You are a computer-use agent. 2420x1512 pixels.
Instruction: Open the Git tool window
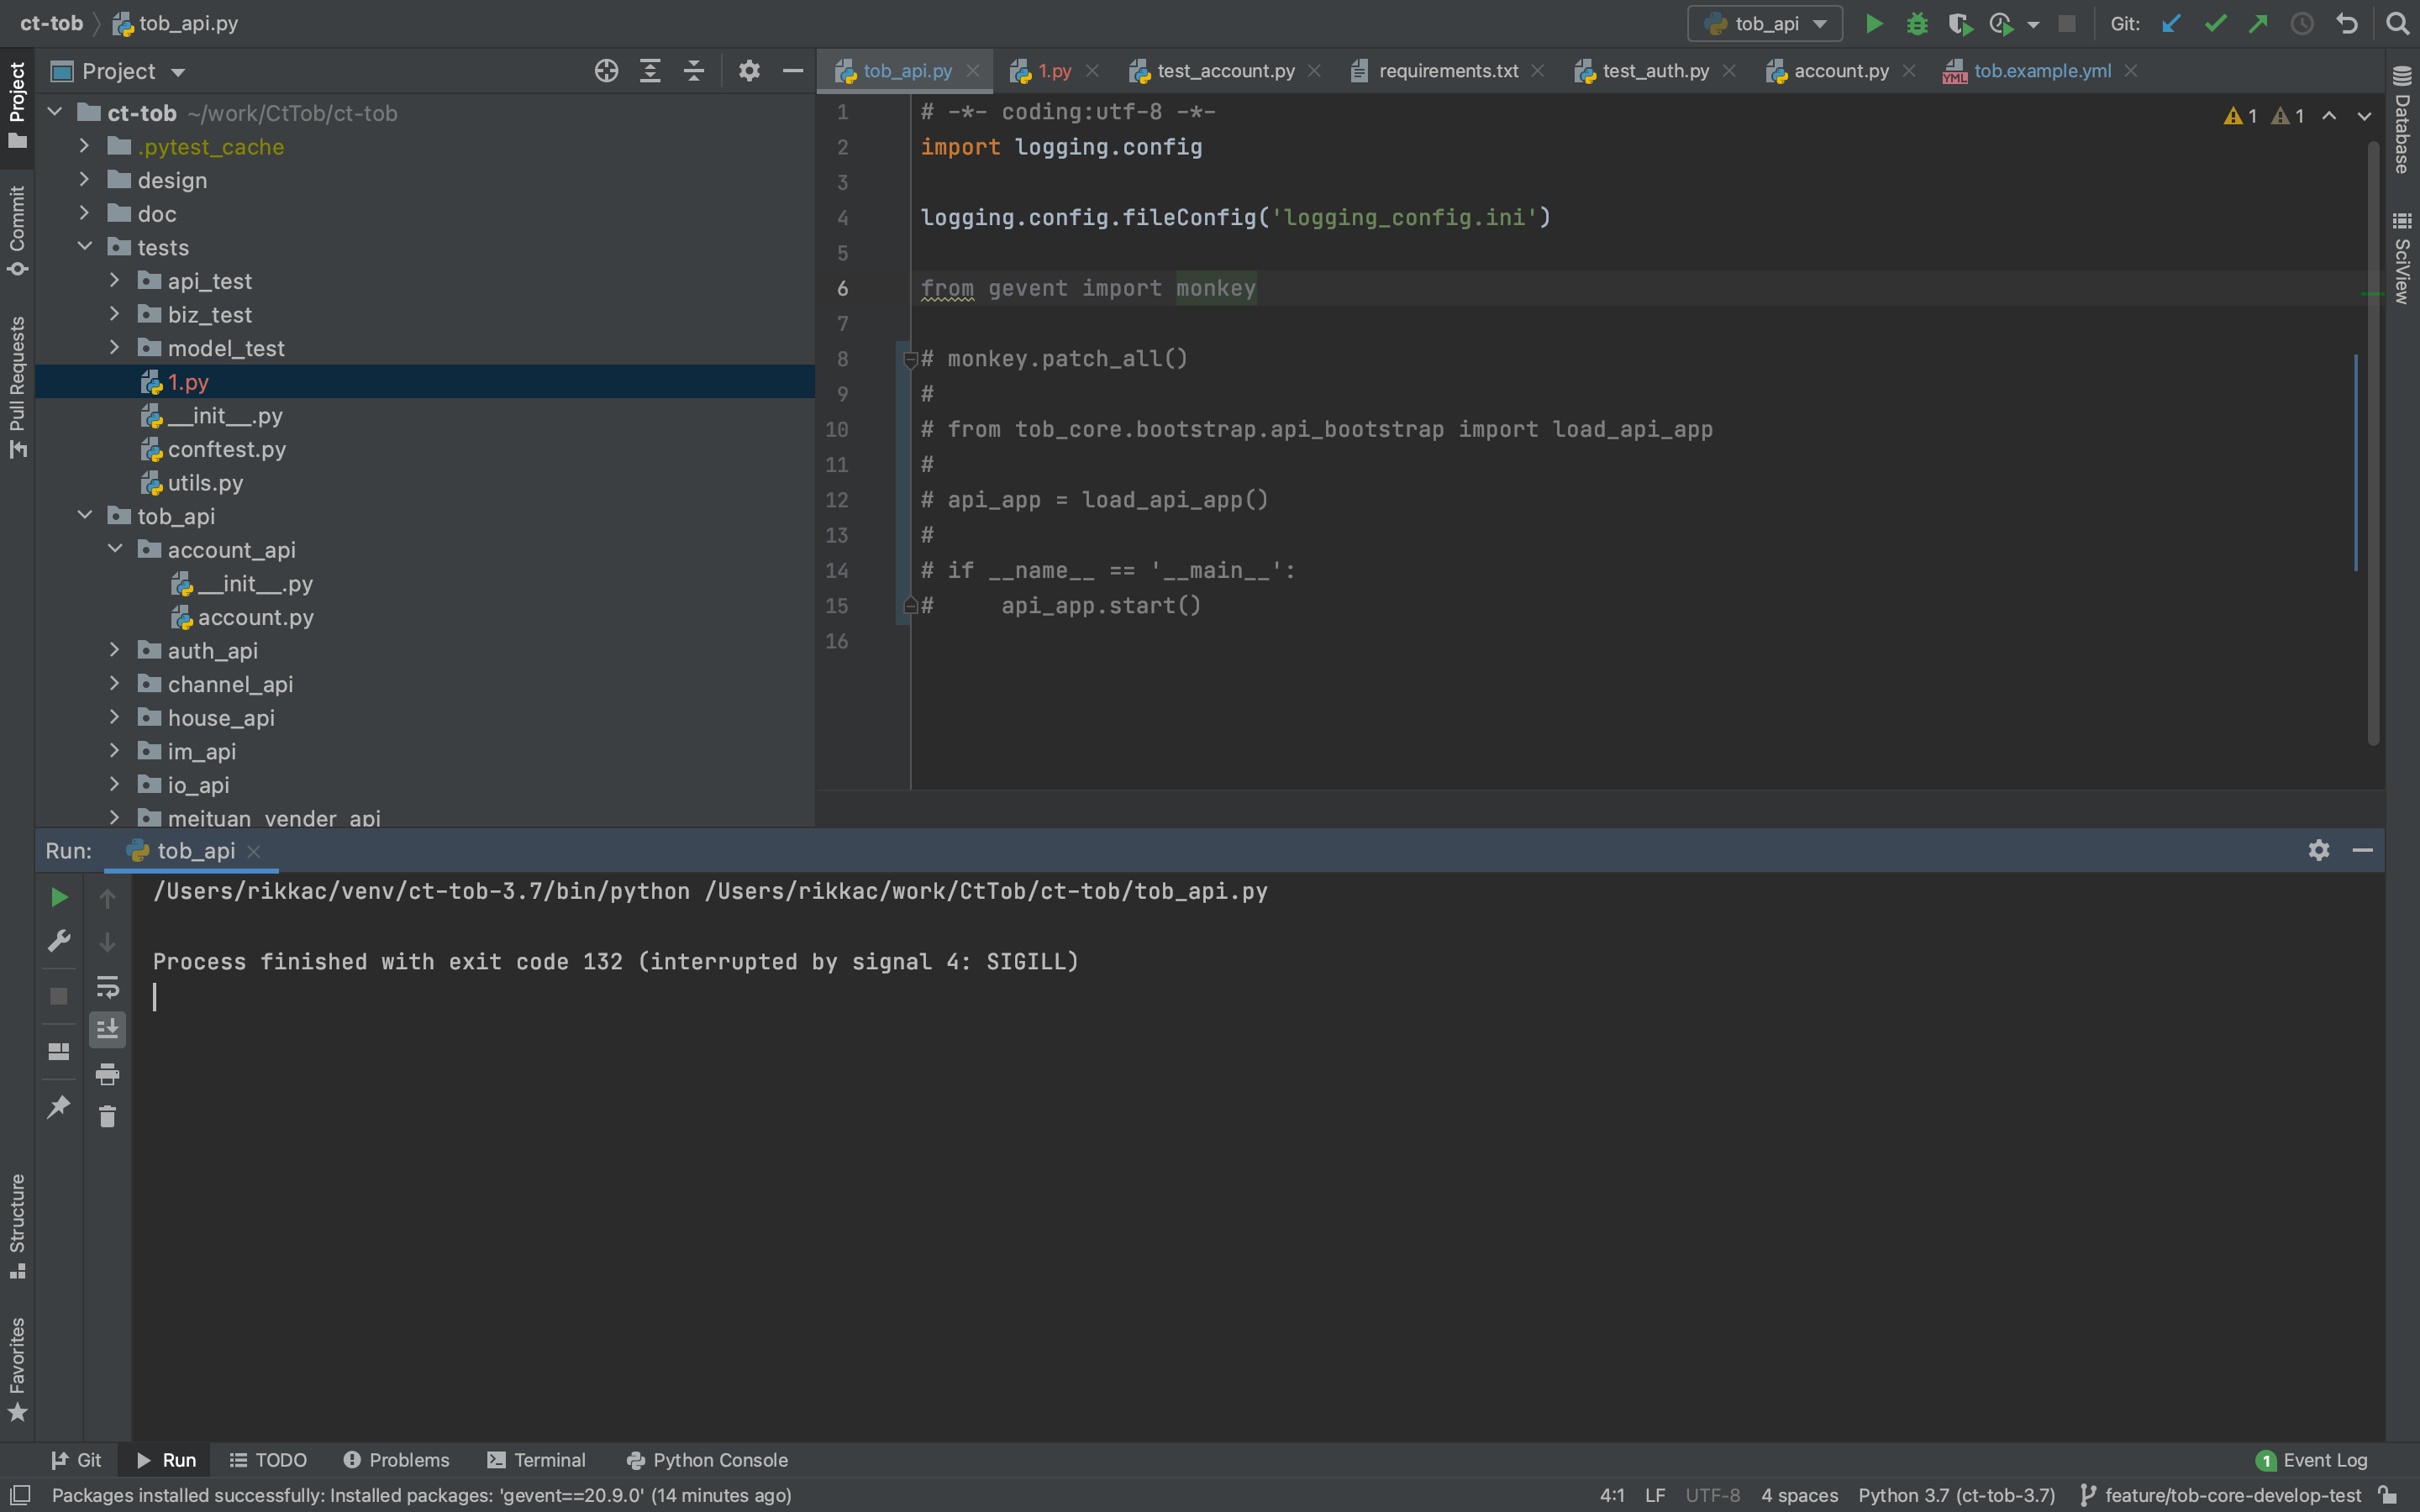(76, 1460)
